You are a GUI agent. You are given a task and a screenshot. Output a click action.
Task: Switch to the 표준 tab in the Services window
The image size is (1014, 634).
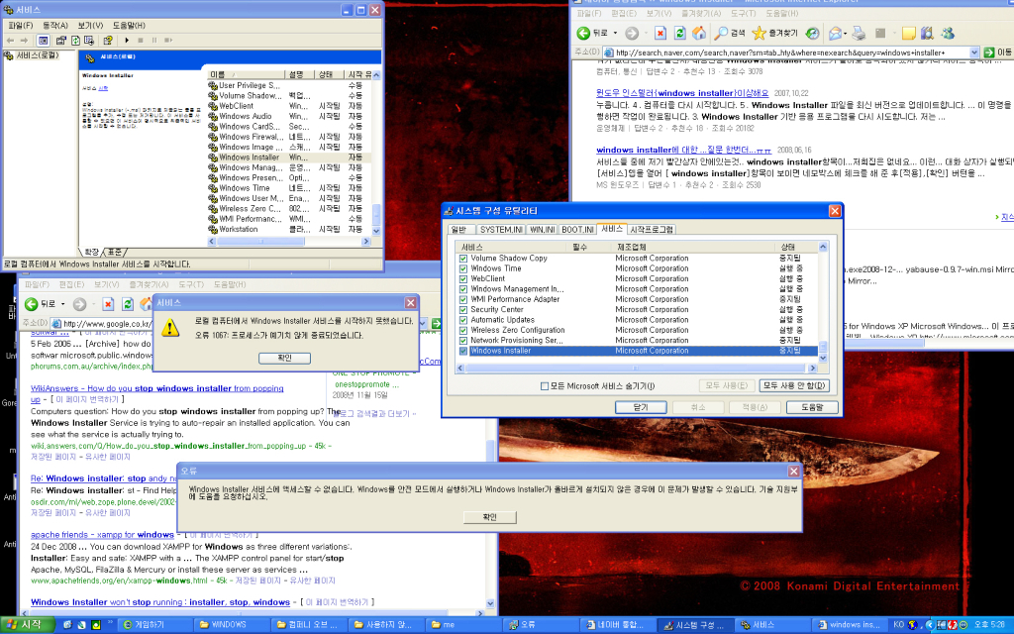(x=115, y=253)
